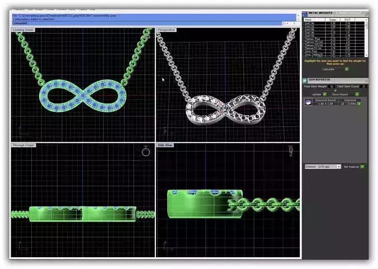Click the DWT column header

[x=347, y=20]
